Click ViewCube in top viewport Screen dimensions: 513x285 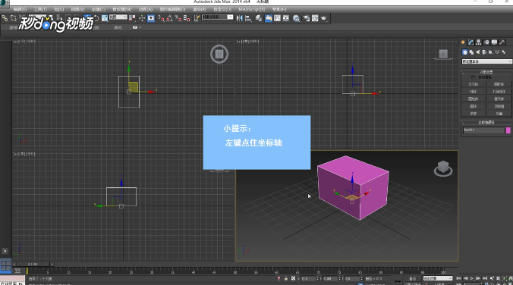tap(219, 54)
